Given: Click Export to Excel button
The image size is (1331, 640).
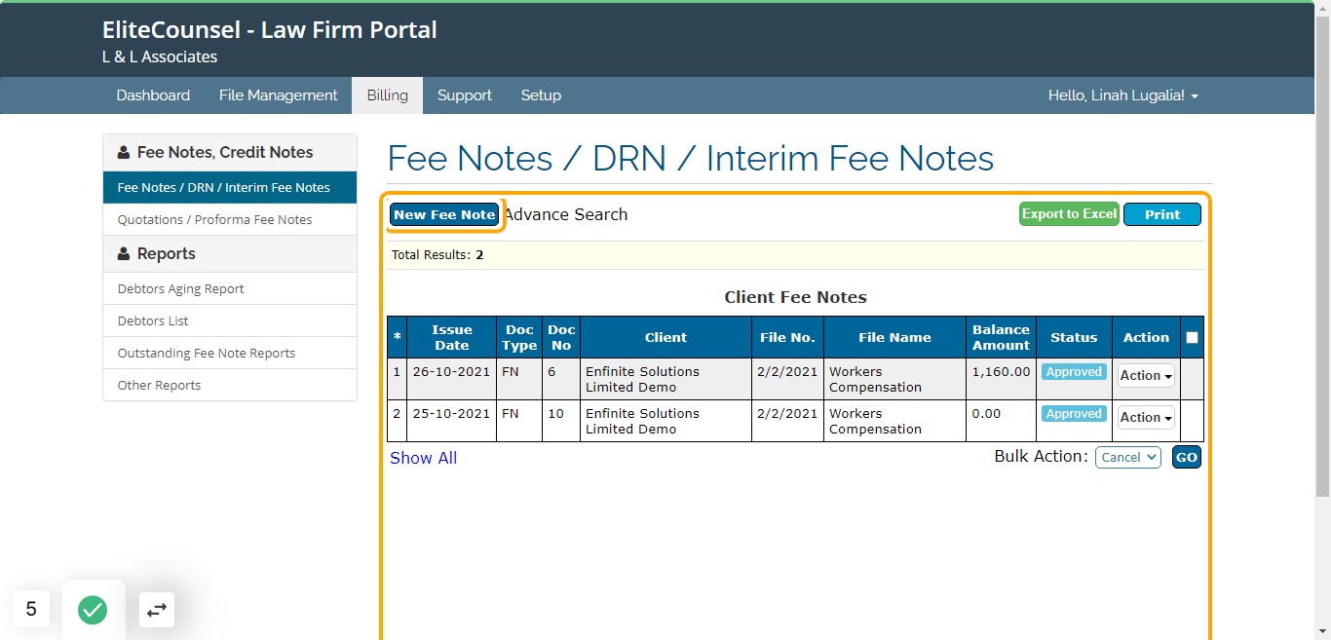Looking at the screenshot, I should tap(1069, 214).
